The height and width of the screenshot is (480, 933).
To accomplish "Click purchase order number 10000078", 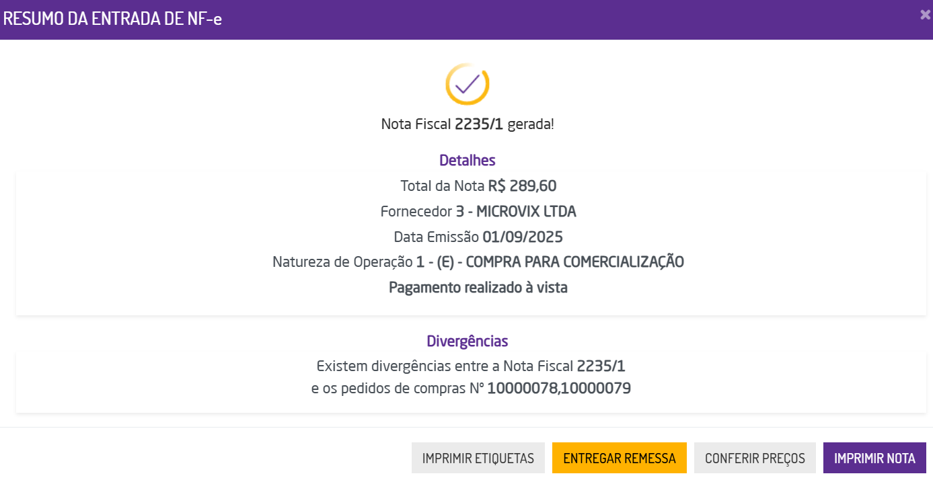I will (522, 389).
